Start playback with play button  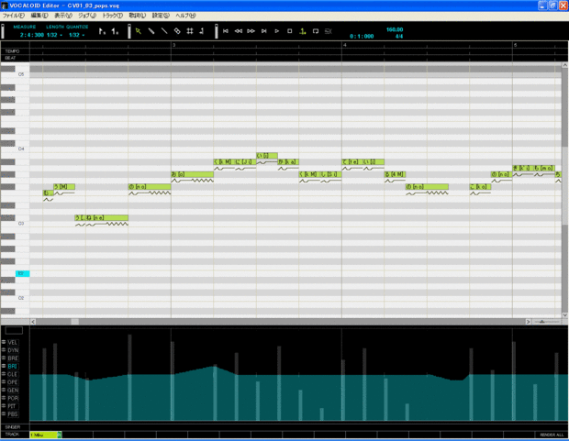click(x=277, y=31)
